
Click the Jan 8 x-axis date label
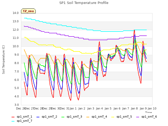click(134, 108)
